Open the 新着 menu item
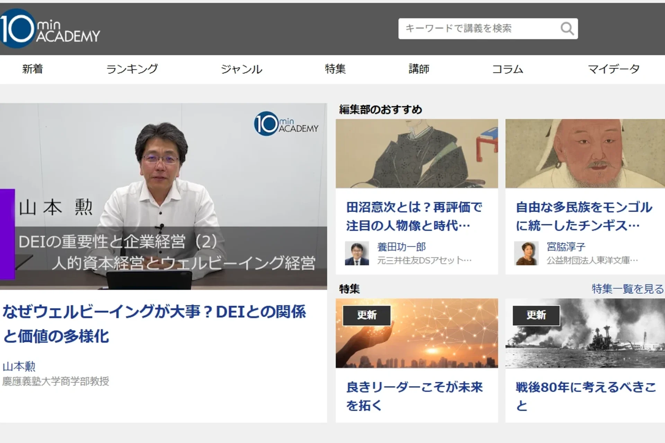The width and height of the screenshot is (665, 443). click(x=33, y=69)
